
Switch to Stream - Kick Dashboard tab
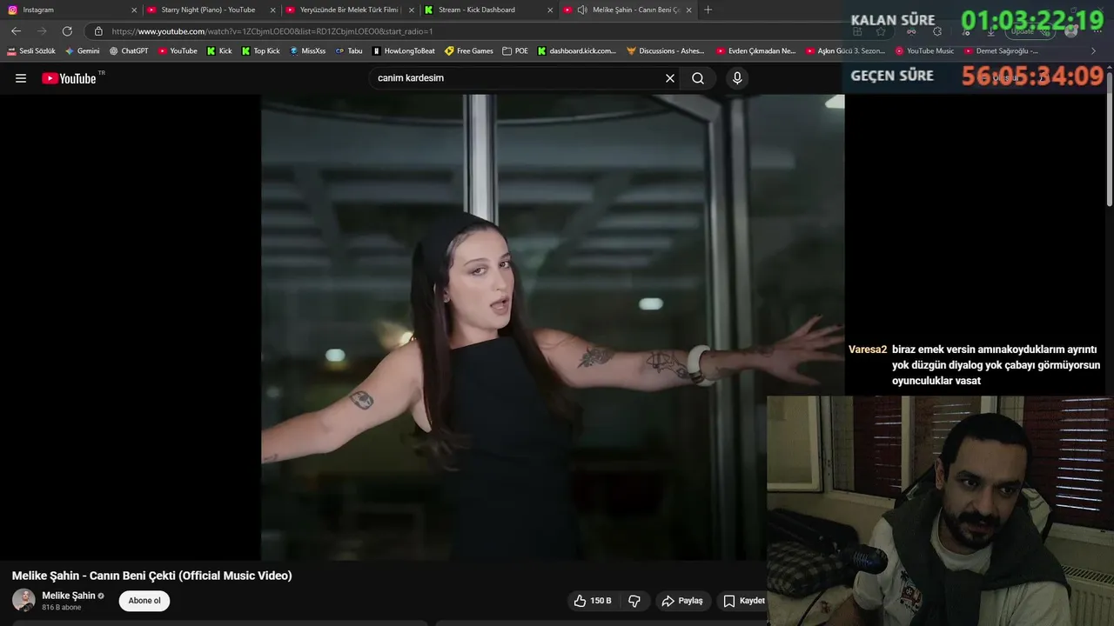click(x=487, y=10)
